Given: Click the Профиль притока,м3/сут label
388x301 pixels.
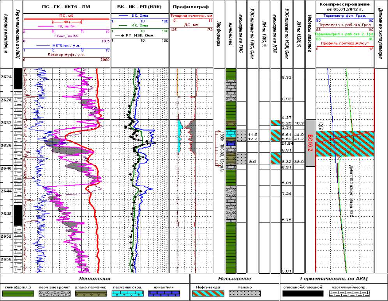Looking at the screenshot, I should click(x=345, y=44).
